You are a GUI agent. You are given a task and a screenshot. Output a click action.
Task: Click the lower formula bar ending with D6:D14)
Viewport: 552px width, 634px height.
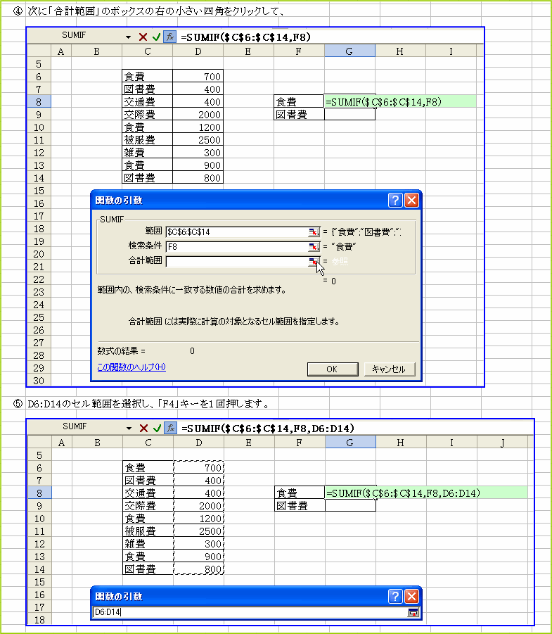[268, 429]
